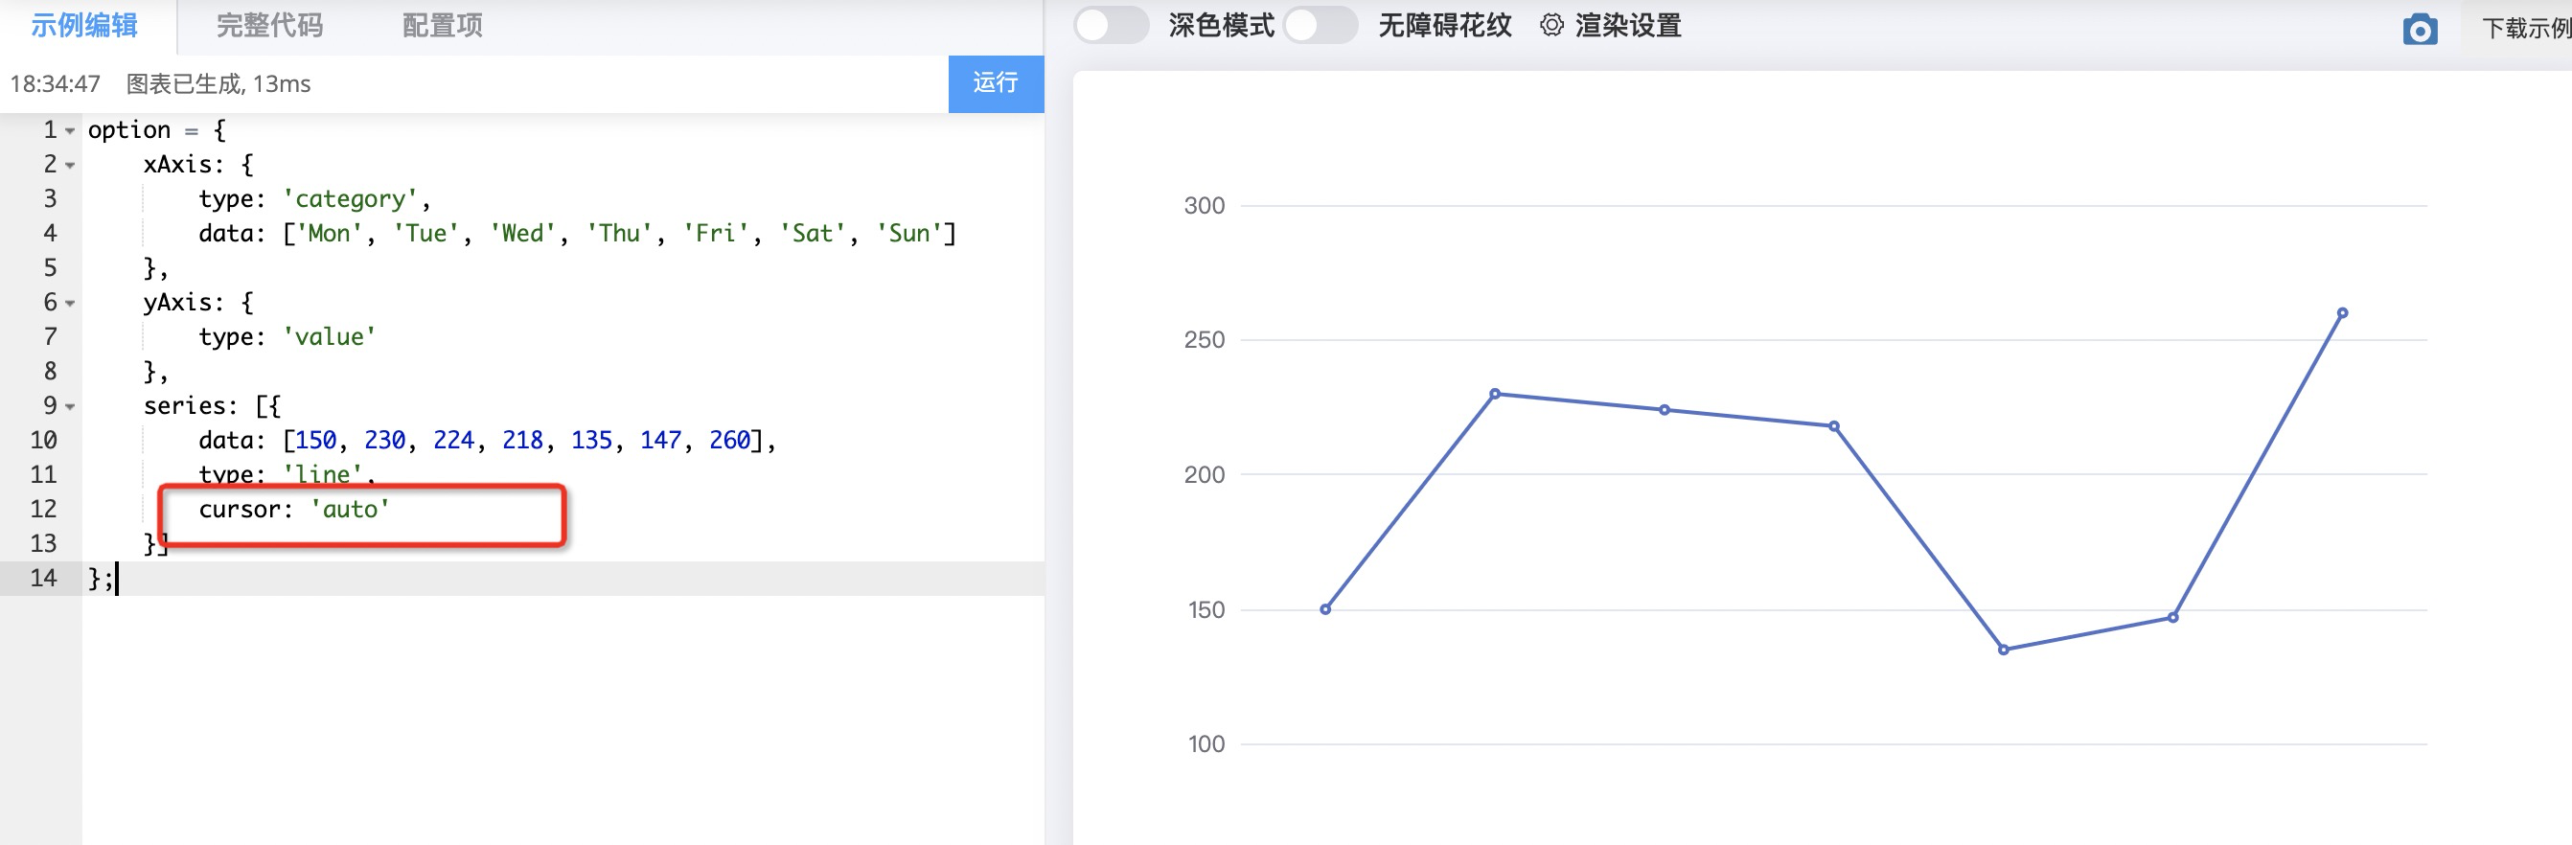Click the 150 y-axis label
Viewport: 2572px width, 845px height.
(x=1206, y=608)
